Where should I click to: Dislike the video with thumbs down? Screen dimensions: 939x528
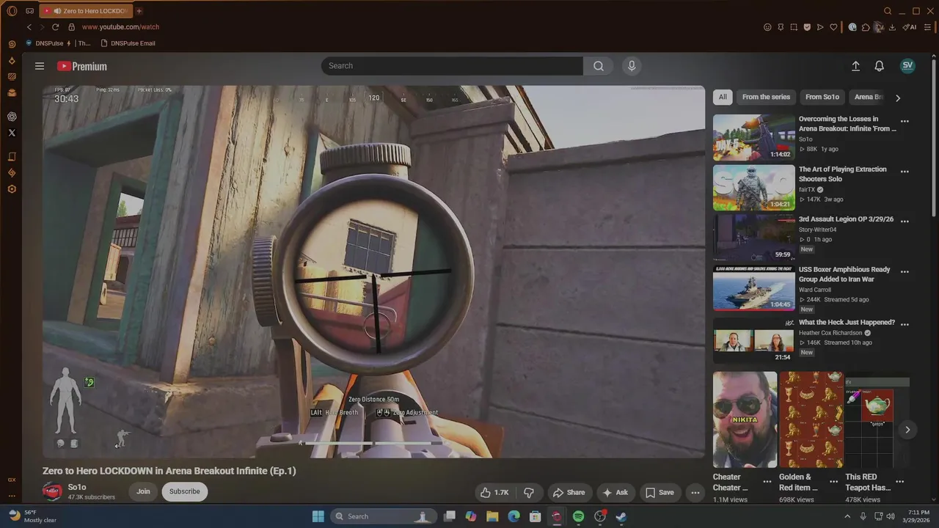coord(528,492)
